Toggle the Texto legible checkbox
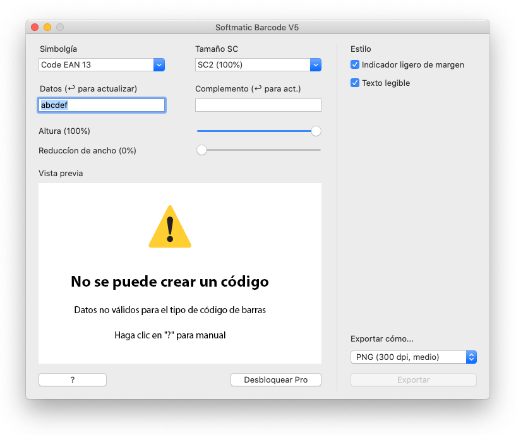 click(355, 83)
